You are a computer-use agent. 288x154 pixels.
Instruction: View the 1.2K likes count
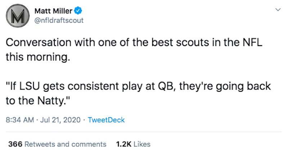coord(123,144)
